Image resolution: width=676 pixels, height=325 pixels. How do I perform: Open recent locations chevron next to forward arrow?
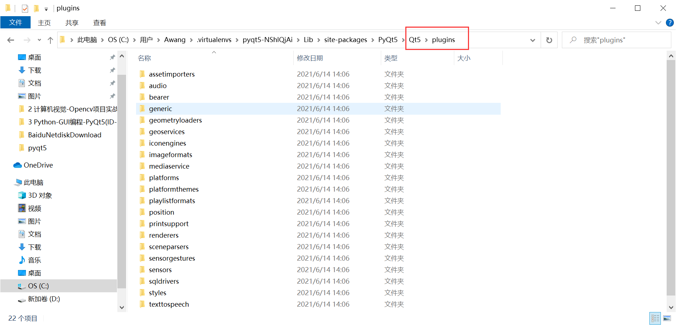pyautogui.click(x=39, y=40)
